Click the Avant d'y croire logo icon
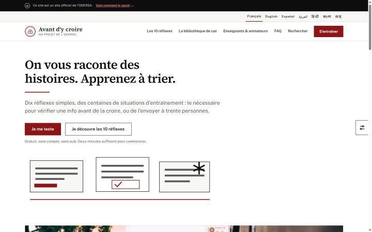The height and width of the screenshot is (232, 372). 30,31
